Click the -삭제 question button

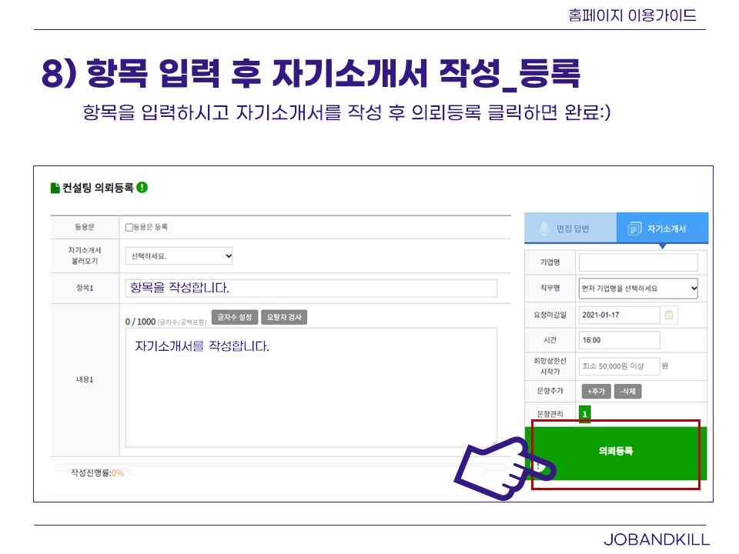pyautogui.click(x=627, y=391)
